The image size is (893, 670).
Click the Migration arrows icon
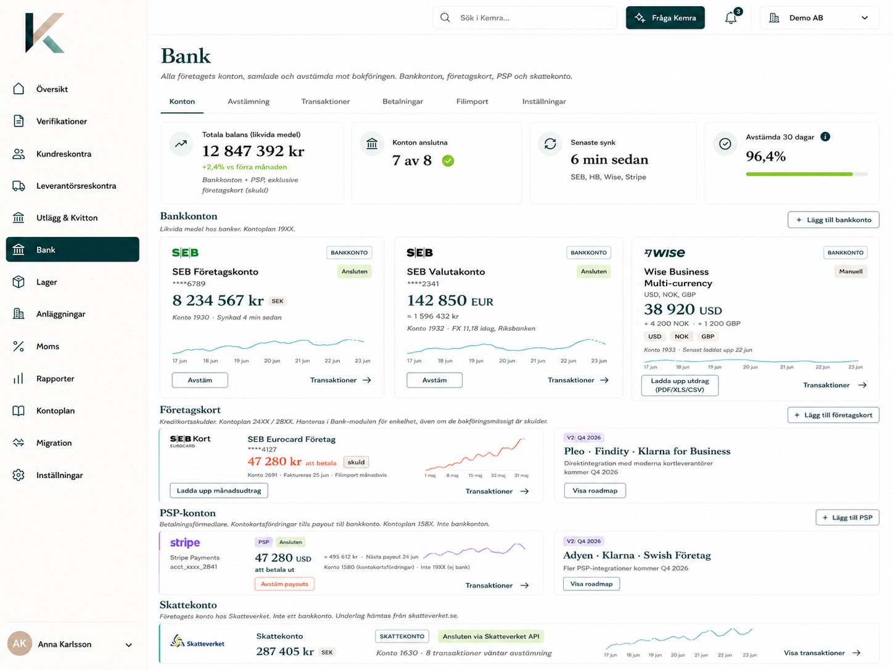19,442
